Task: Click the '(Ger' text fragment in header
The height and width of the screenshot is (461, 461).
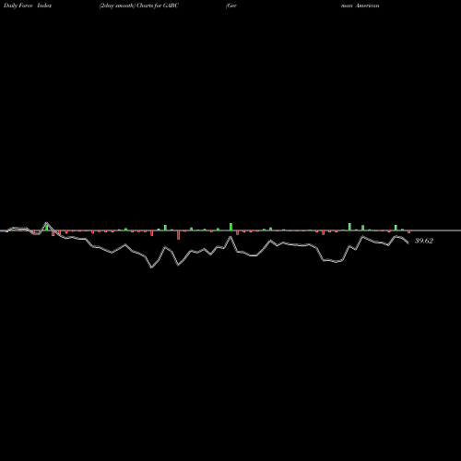Action: pyautogui.click(x=231, y=6)
